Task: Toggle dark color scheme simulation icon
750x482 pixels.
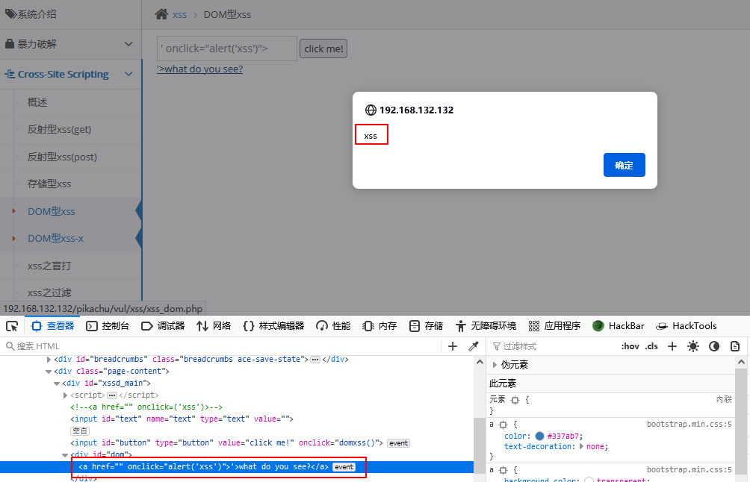Action: tap(714, 346)
